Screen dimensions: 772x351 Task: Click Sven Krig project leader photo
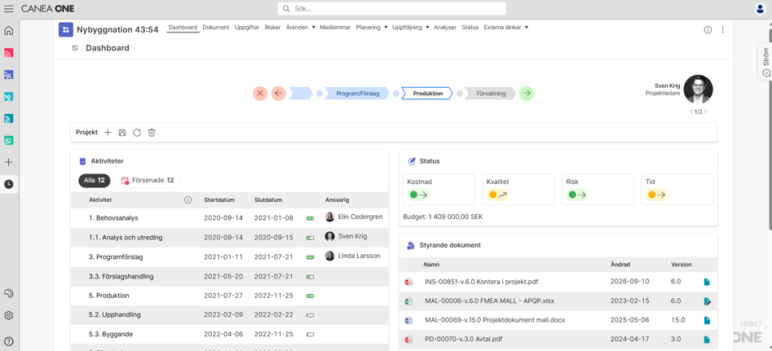point(698,89)
